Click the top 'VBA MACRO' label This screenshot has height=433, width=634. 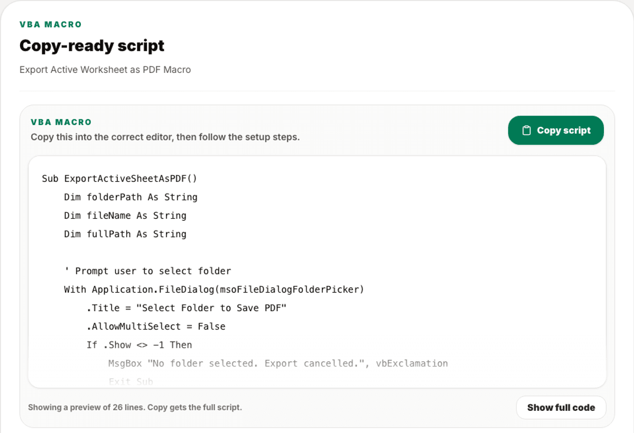(x=51, y=24)
